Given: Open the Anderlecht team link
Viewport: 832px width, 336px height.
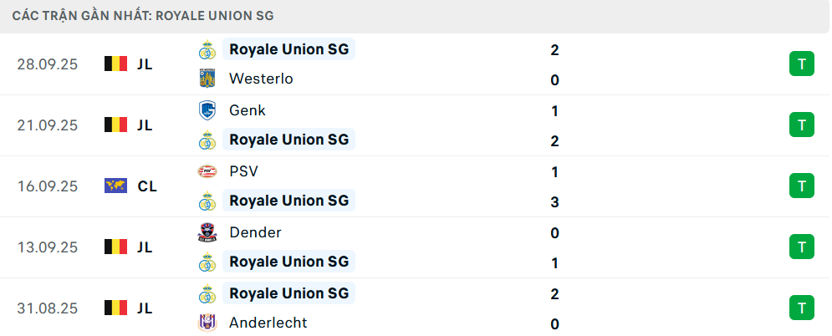Looking at the screenshot, I should 268,323.
